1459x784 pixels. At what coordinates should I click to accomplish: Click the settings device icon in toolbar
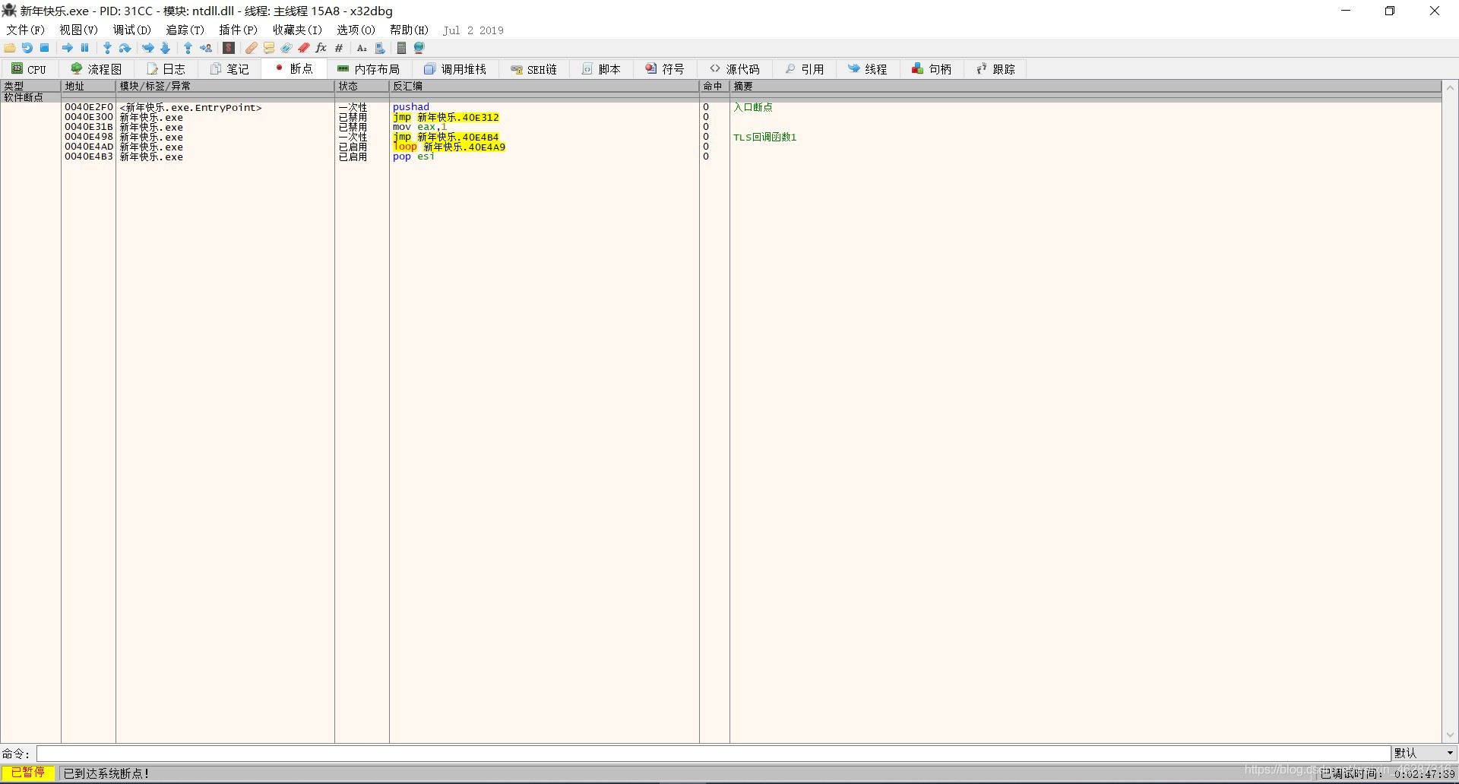coord(379,48)
